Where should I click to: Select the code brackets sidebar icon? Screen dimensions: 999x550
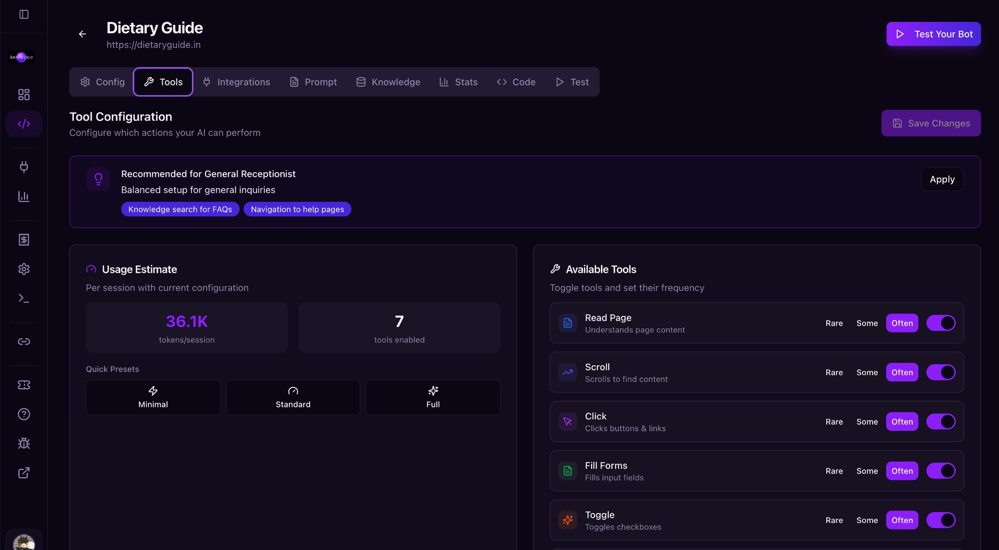24,124
